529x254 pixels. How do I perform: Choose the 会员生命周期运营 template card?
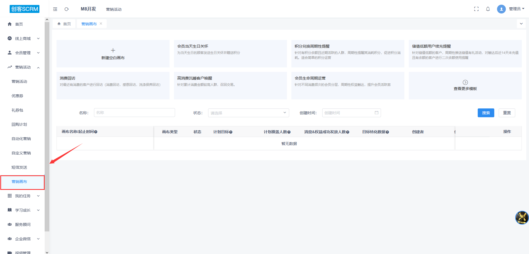[348, 86]
